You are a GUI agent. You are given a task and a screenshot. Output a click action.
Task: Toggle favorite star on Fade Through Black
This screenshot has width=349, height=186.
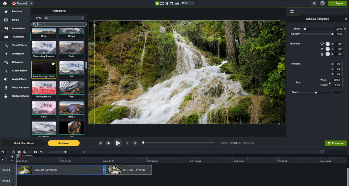coord(53,64)
